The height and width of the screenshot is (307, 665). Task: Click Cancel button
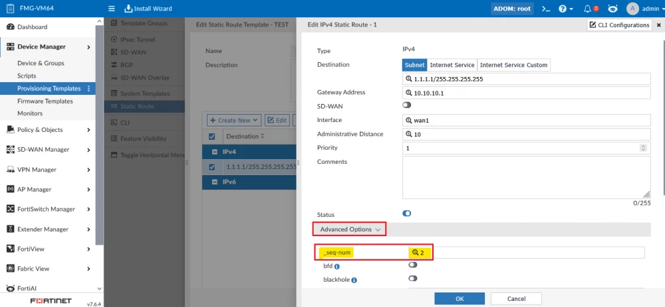[x=516, y=298]
